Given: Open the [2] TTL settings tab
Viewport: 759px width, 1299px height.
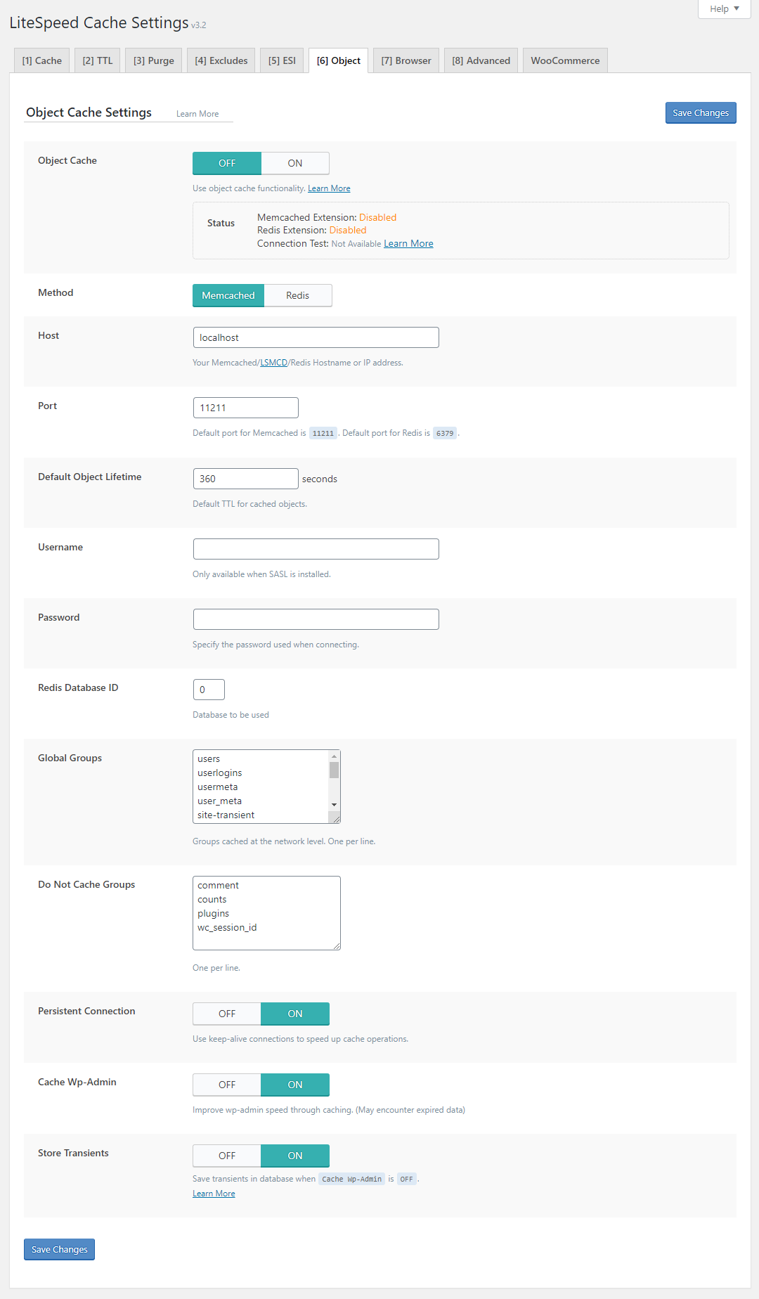Looking at the screenshot, I should coord(97,60).
